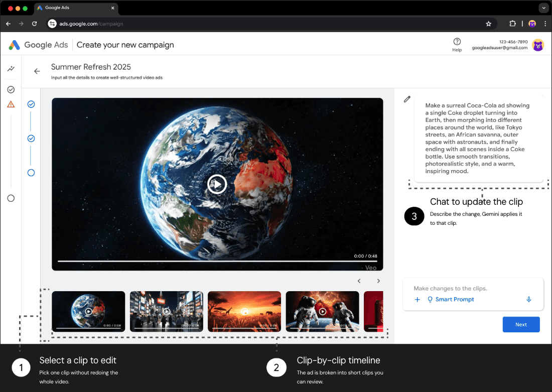Select the checkmark circle sidebar icon
552x392 pixels.
[x=11, y=89]
